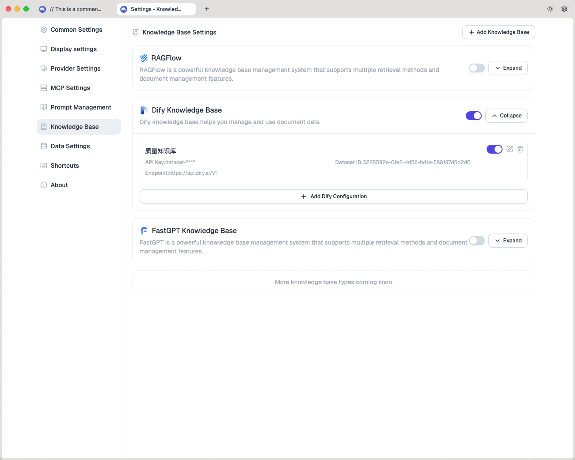The width and height of the screenshot is (575, 460).
Task: Click Add Dify Configuration button
Action: point(334,196)
